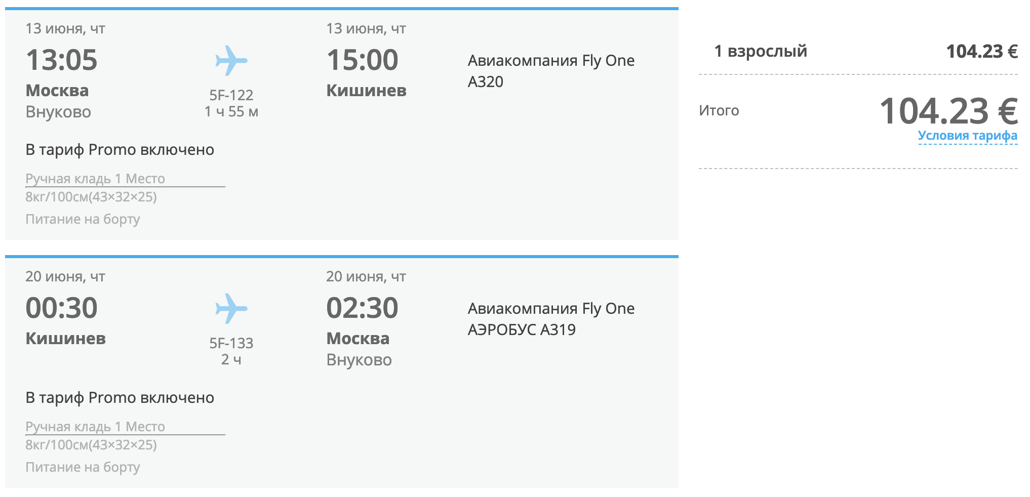
Task: Click the 1 взрослый passenger row
Action: tap(858, 51)
